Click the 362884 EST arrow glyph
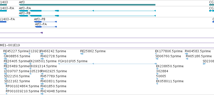Screen dimensions: 214x95 [157, 74]
